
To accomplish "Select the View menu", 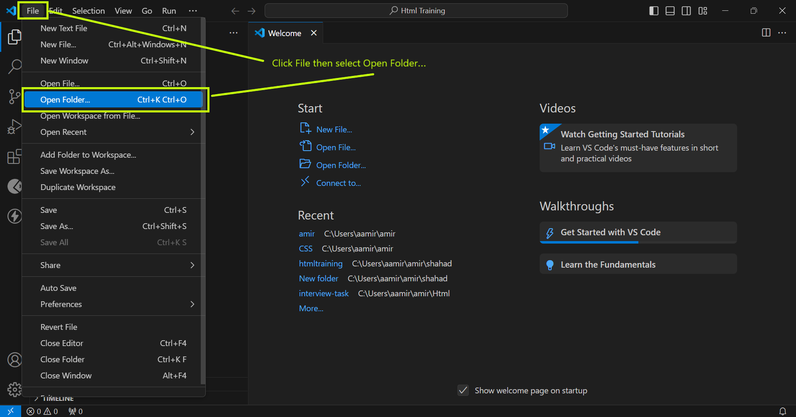I will 123,11.
